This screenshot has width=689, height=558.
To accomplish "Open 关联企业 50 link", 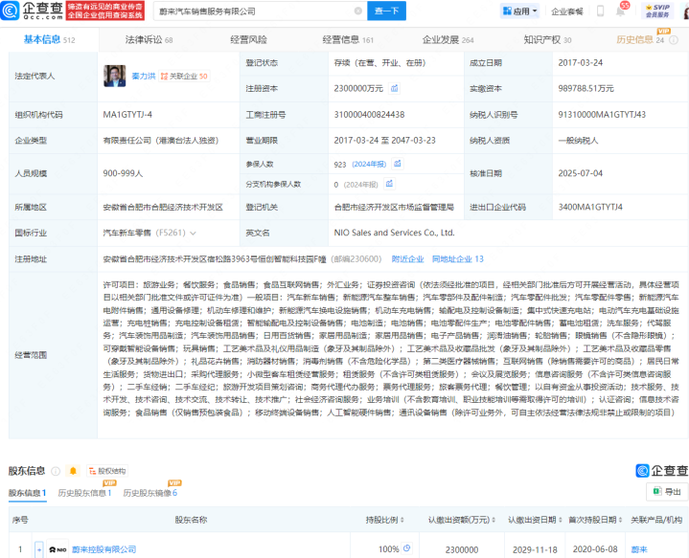I will click(184, 76).
